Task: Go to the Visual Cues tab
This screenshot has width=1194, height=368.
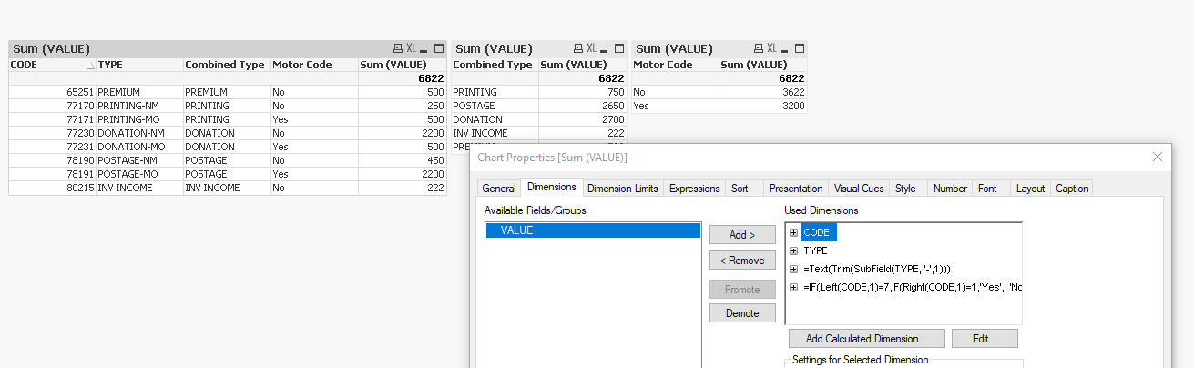Action: coord(858,189)
